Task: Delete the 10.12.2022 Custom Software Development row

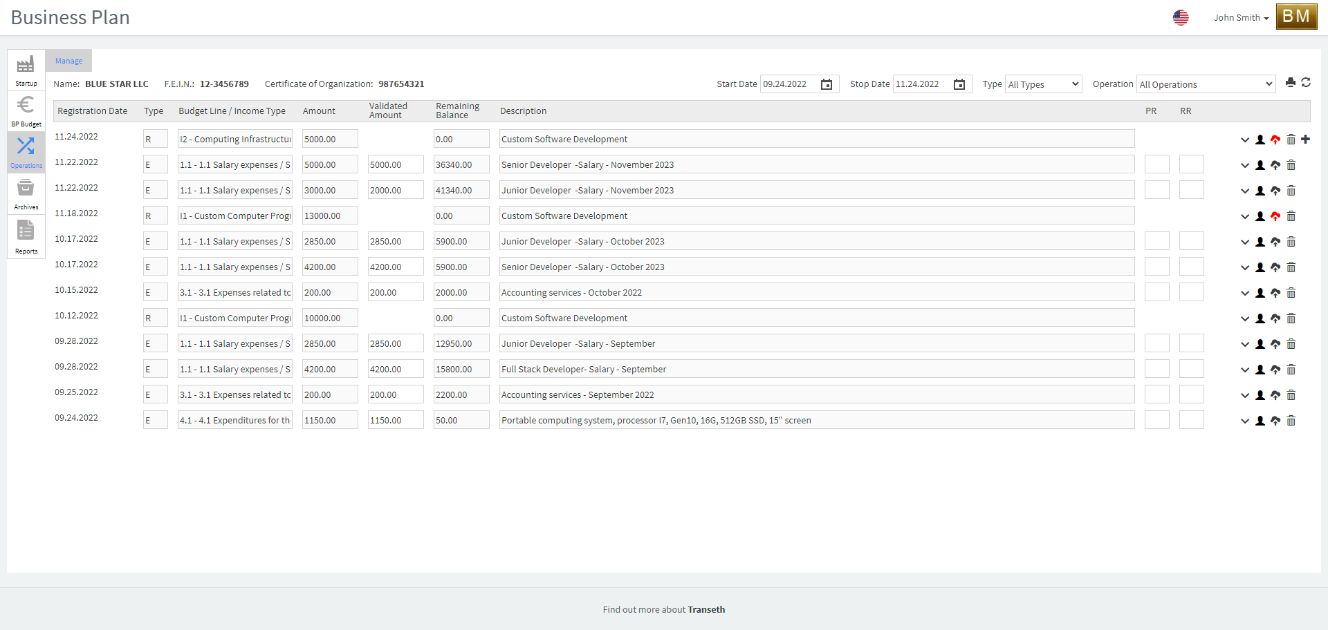Action: 1291,318
